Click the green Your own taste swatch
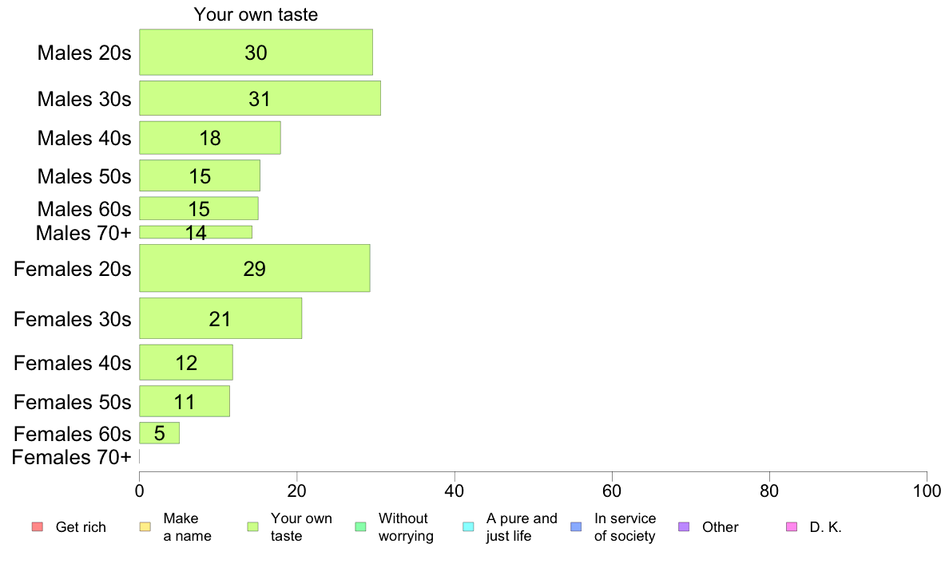 tap(252, 526)
